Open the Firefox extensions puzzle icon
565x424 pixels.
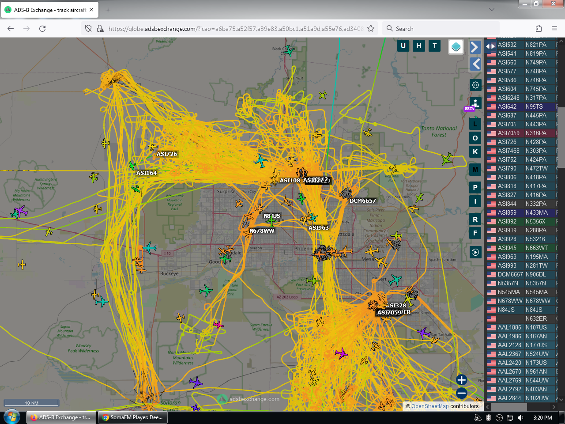coord(539,28)
